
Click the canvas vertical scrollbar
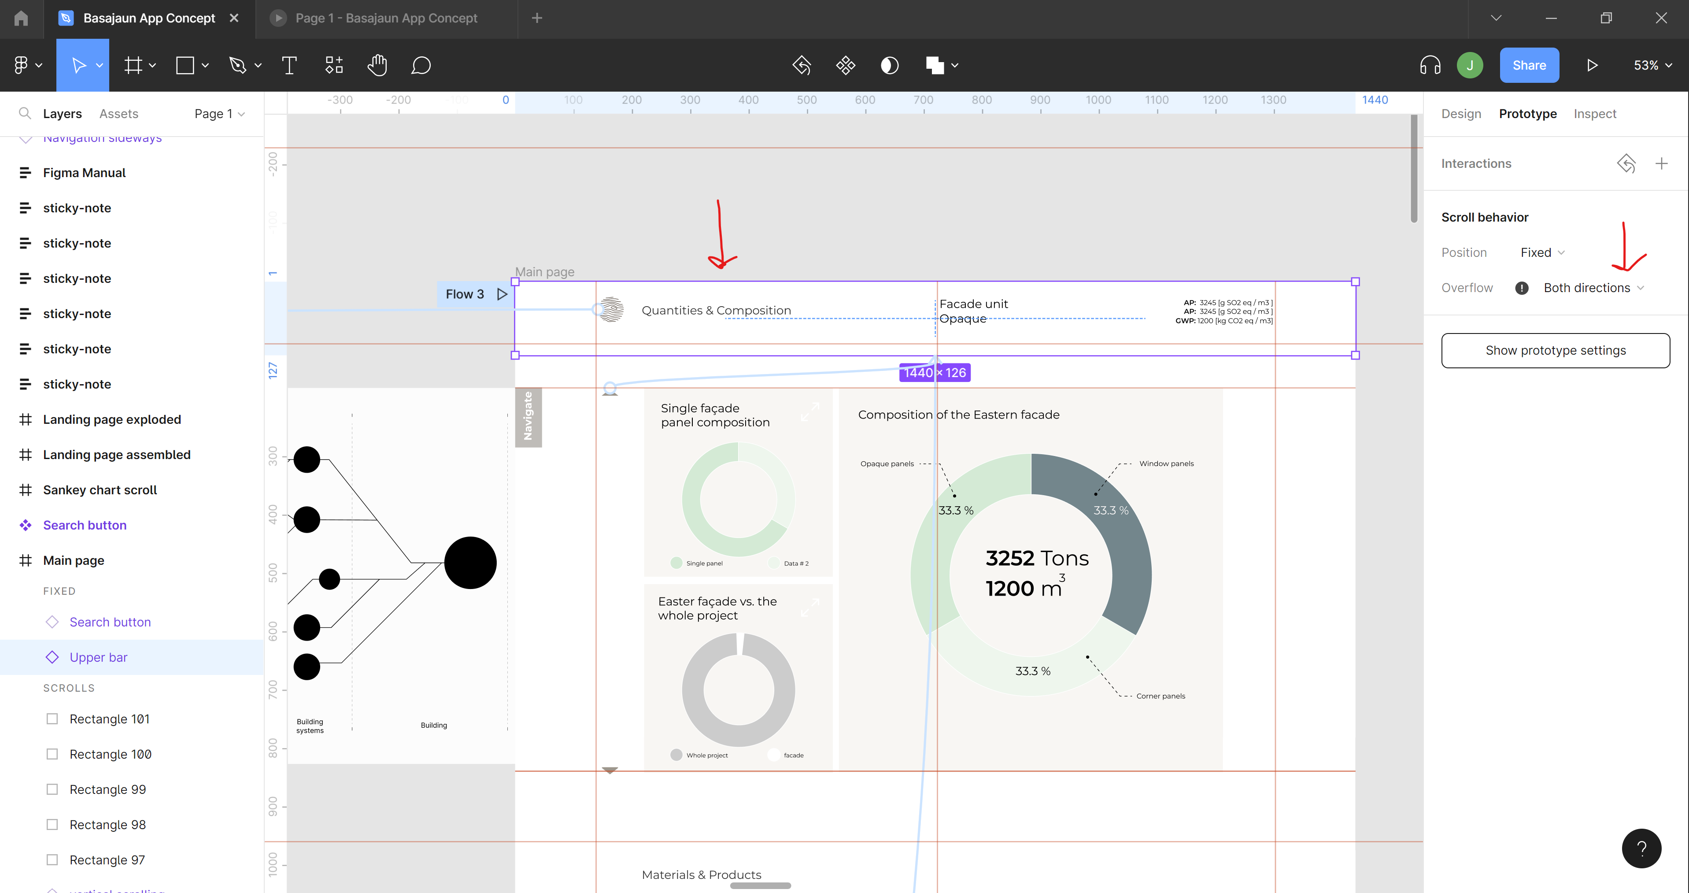[1414, 169]
